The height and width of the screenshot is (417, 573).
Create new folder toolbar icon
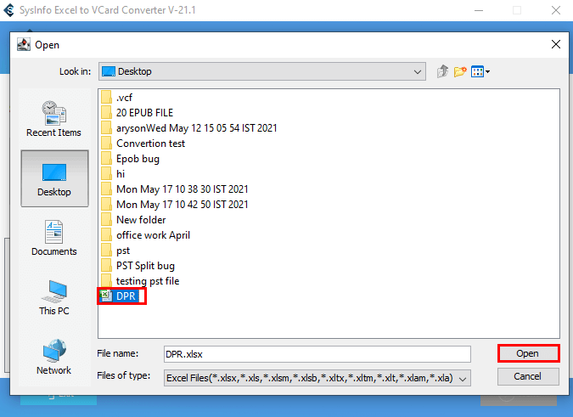(x=460, y=71)
